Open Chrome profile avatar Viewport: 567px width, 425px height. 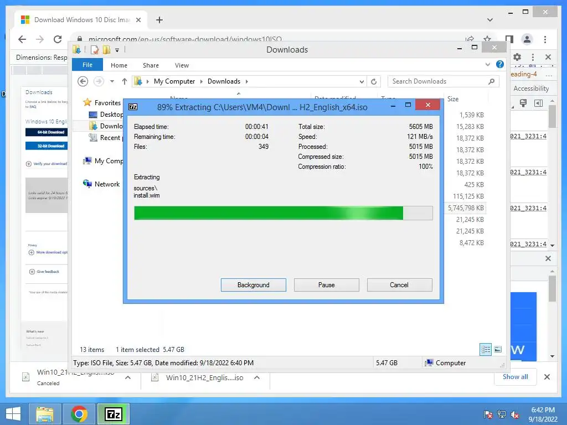[x=527, y=39]
